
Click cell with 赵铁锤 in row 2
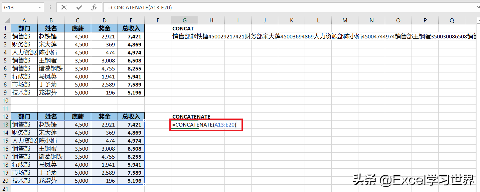pyautogui.click(x=51, y=36)
